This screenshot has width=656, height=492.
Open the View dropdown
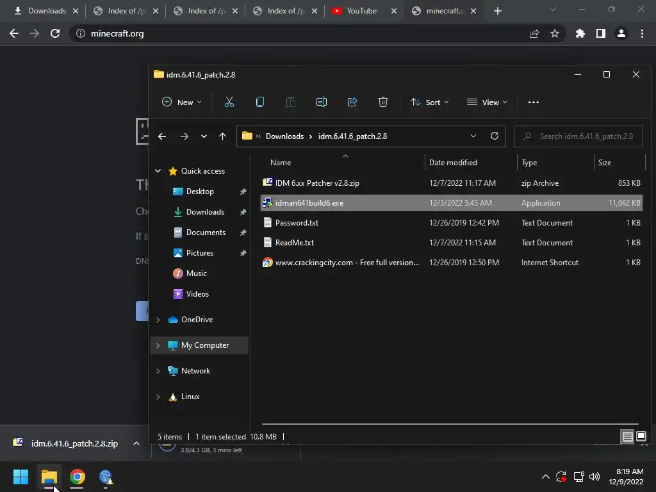[487, 102]
